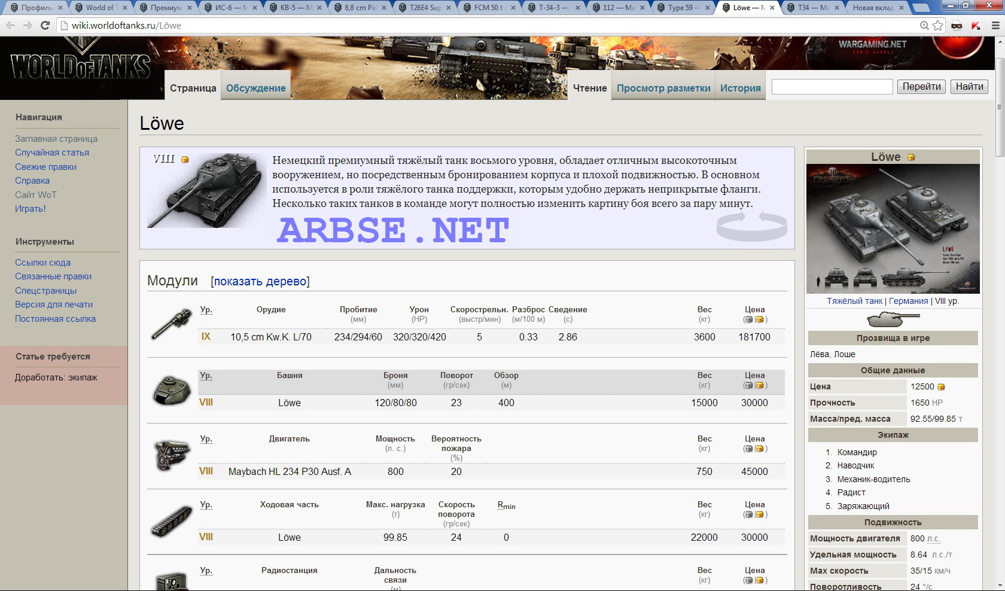Click the gold coin icon next to price 12500
The width and height of the screenshot is (1005, 591).
point(941,387)
